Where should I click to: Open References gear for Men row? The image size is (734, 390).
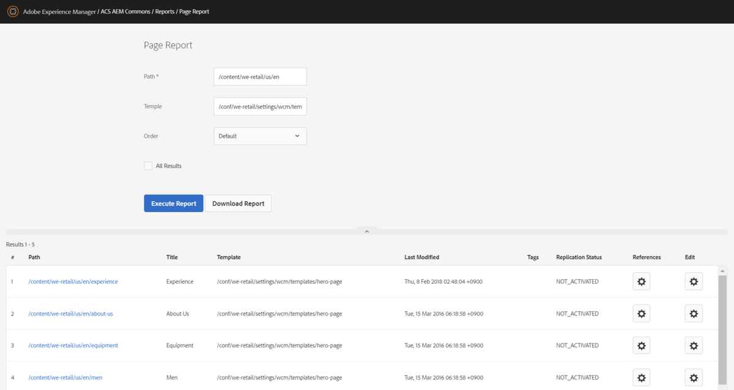642,377
